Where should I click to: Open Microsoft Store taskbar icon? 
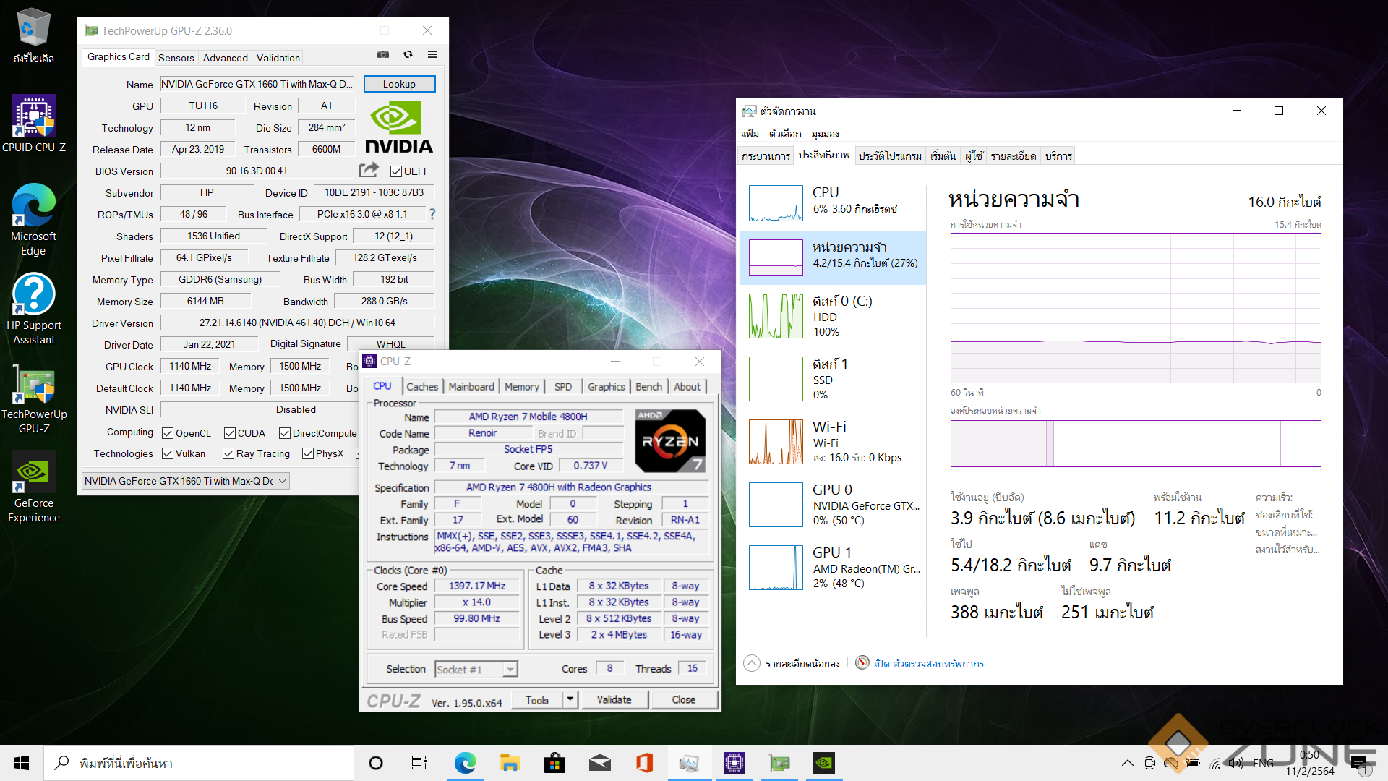pyautogui.click(x=554, y=763)
